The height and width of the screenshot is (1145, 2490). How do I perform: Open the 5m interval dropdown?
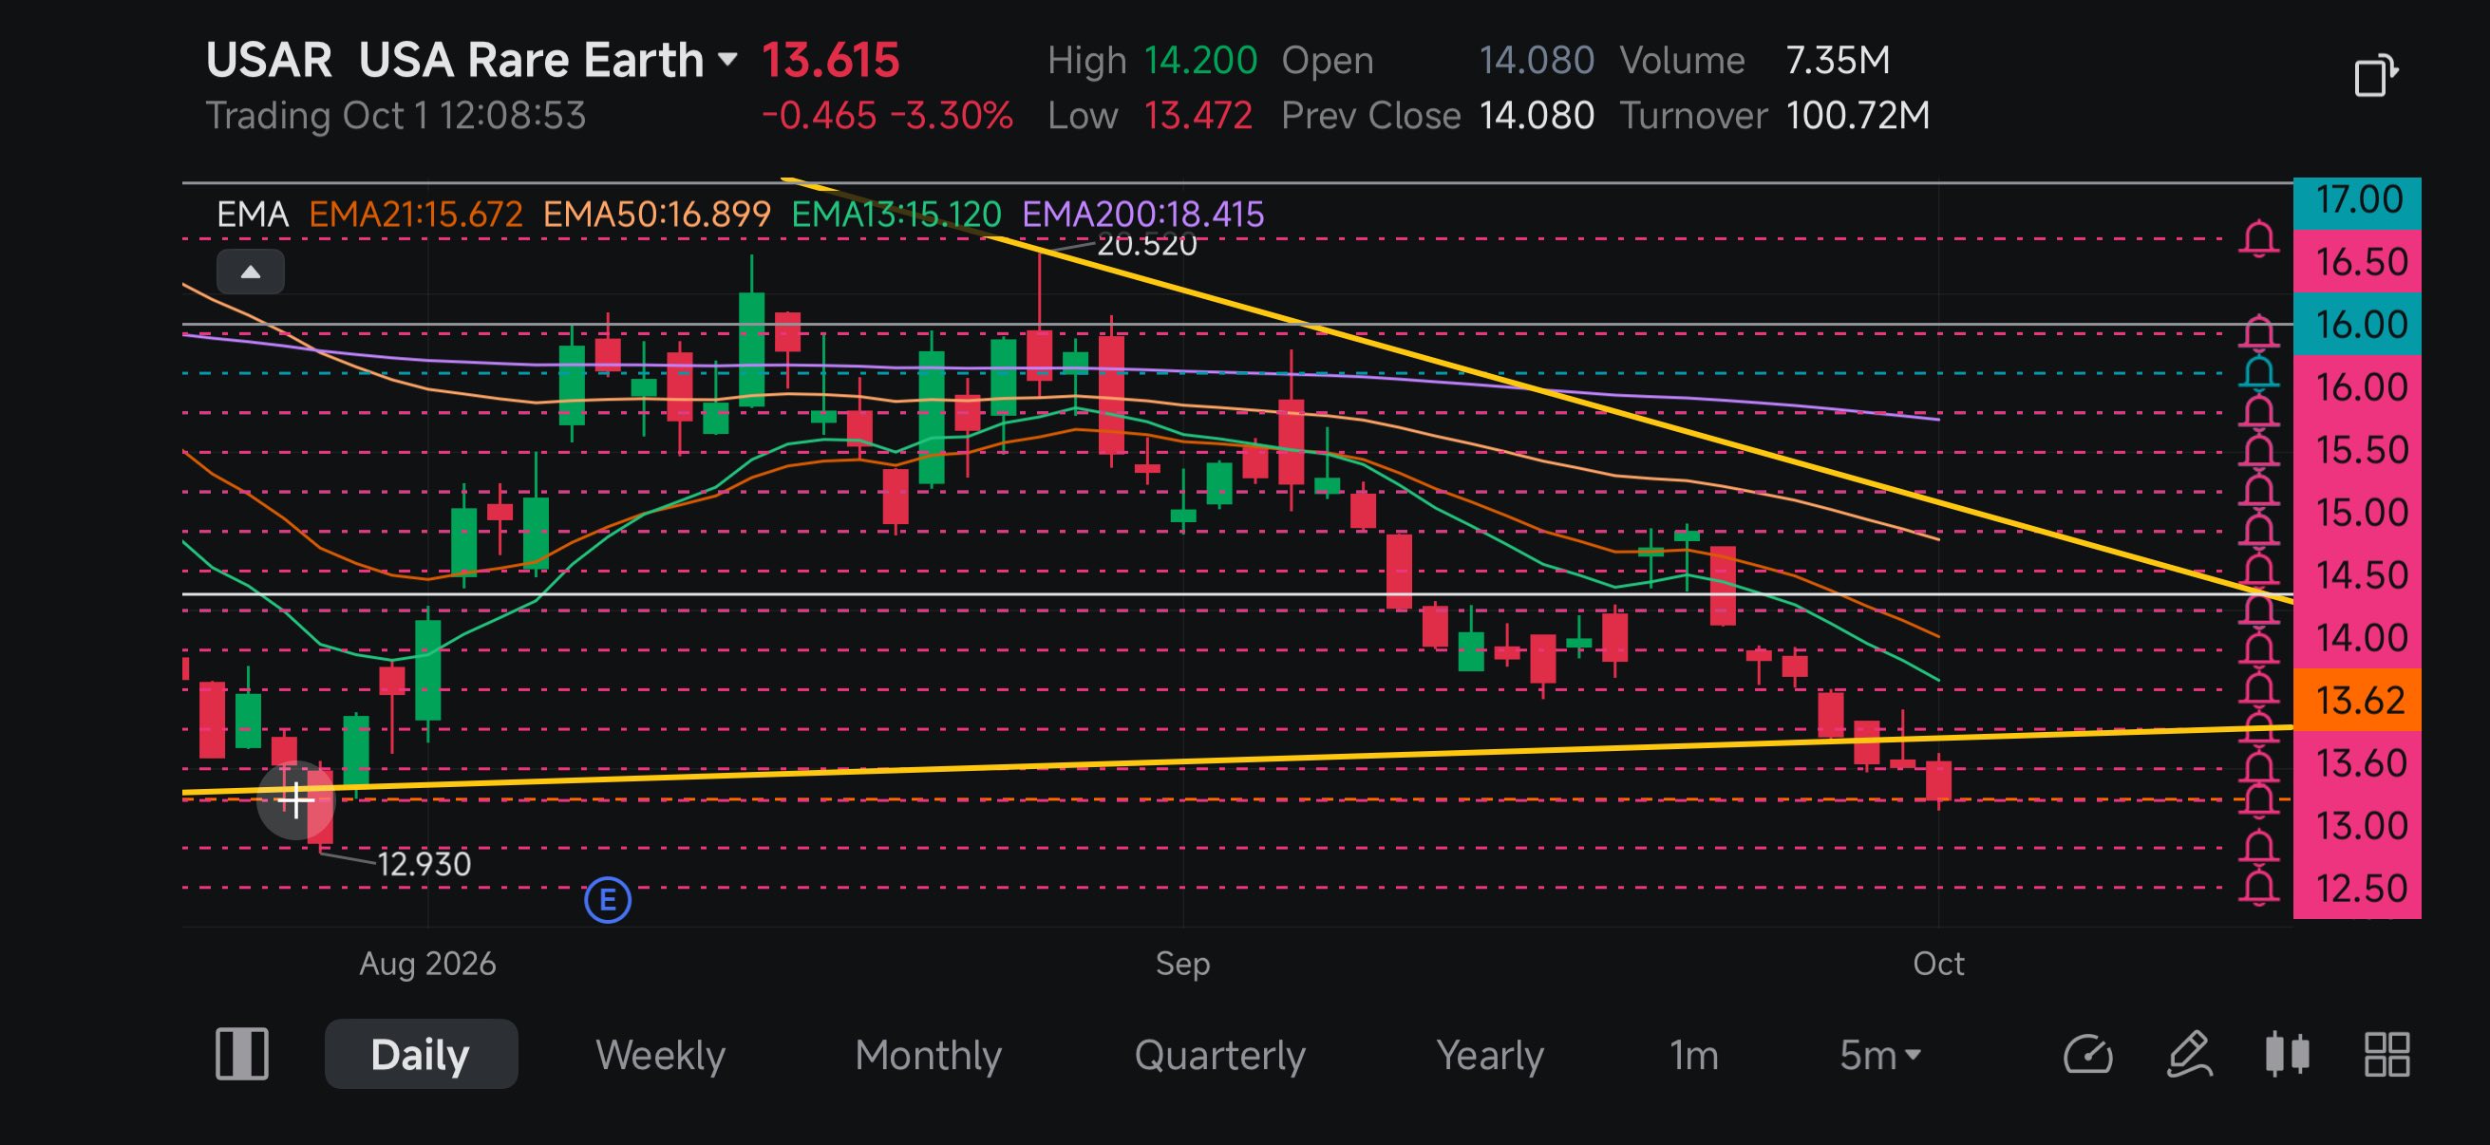[x=1880, y=1055]
